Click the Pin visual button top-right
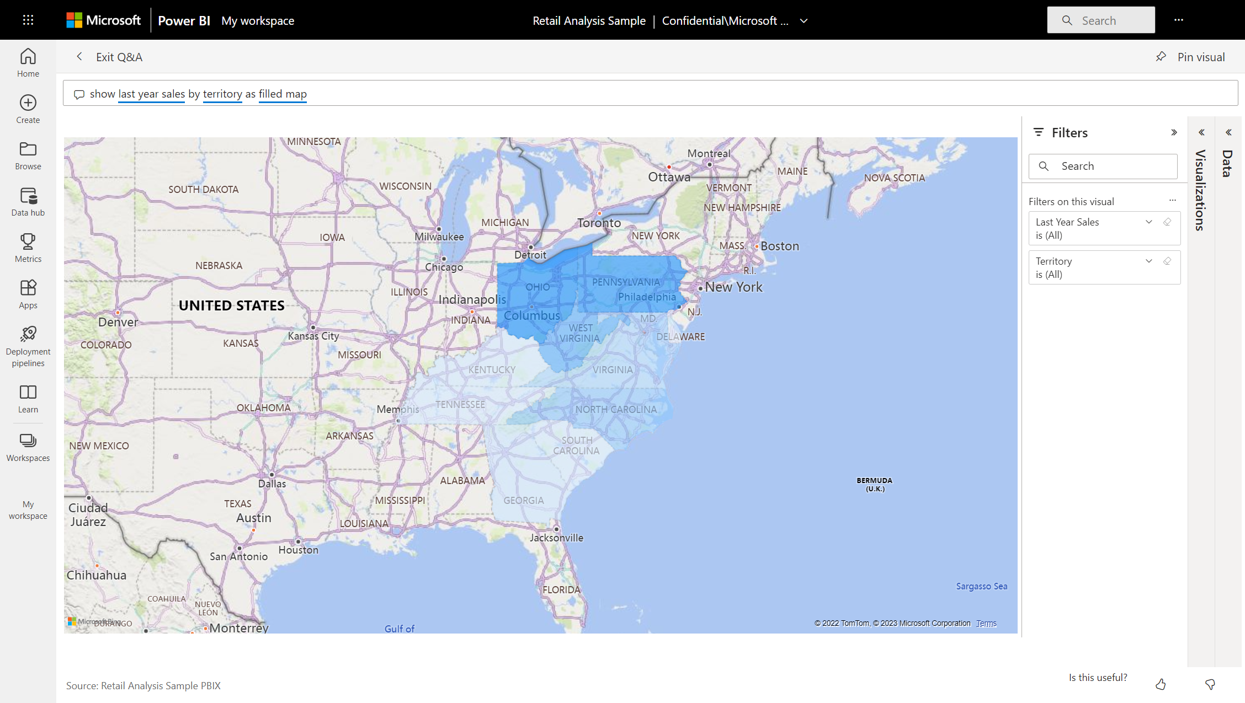Screen dimensions: 1245x703 tap(1192, 57)
